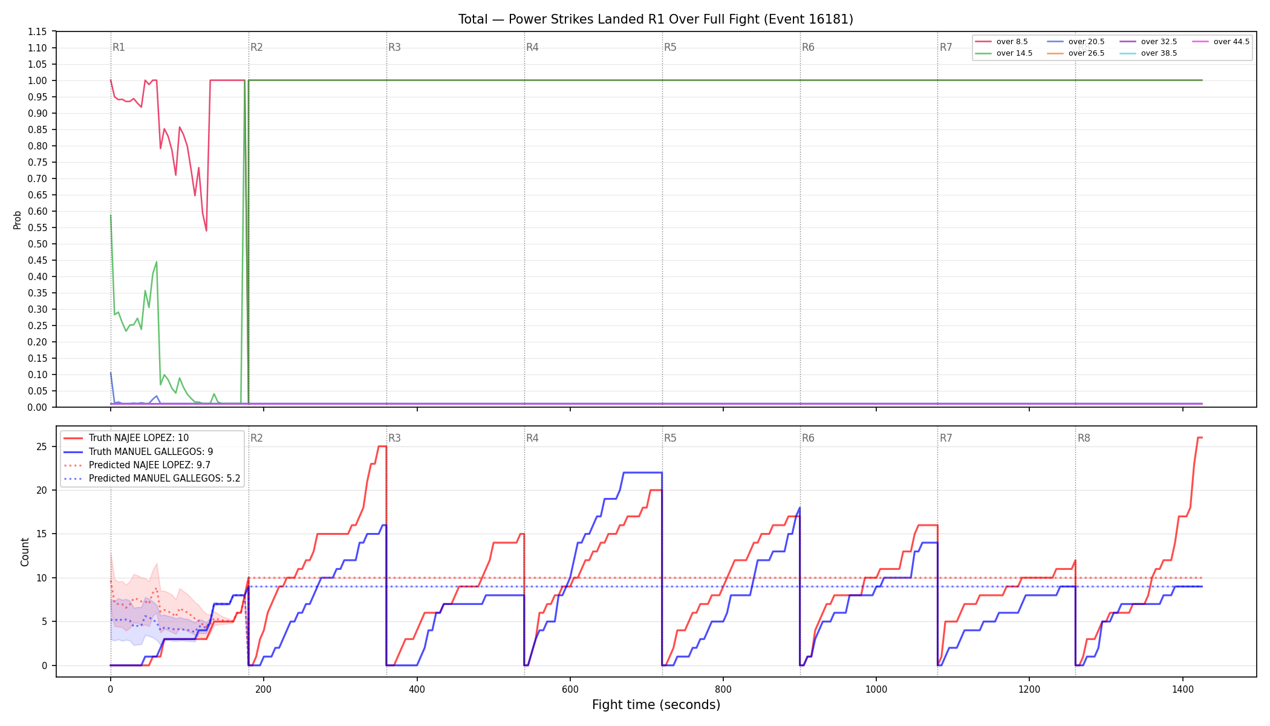Click the magenta line sample for 'over 44.5'
This screenshot has height=726, width=1270.
pyautogui.click(x=1200, y=42)
